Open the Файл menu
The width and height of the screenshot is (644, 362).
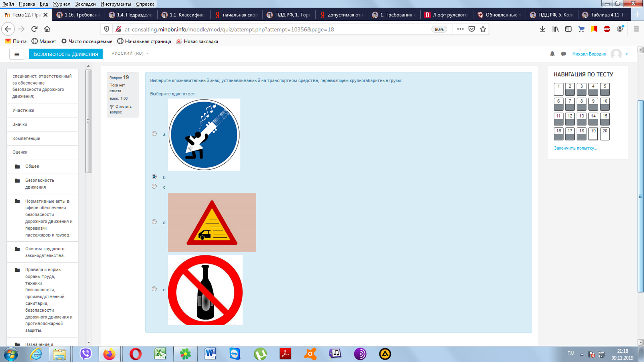coord(8,4)
